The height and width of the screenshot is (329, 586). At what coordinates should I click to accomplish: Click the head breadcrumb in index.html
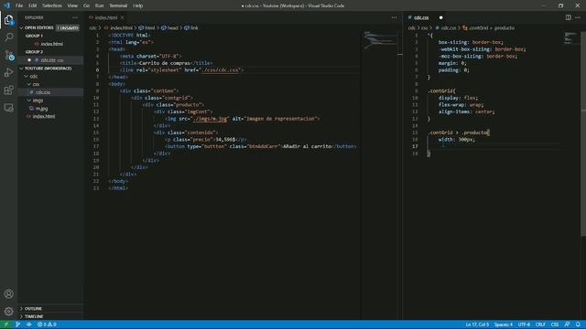pyautogui.click(x=169, y=28)
